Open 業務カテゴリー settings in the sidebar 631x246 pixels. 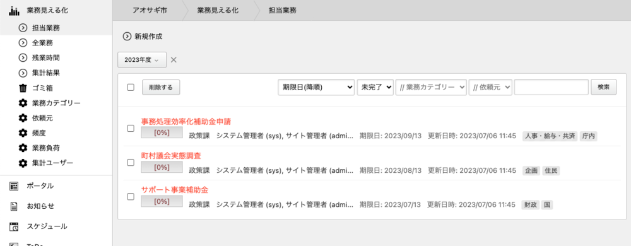56,103
